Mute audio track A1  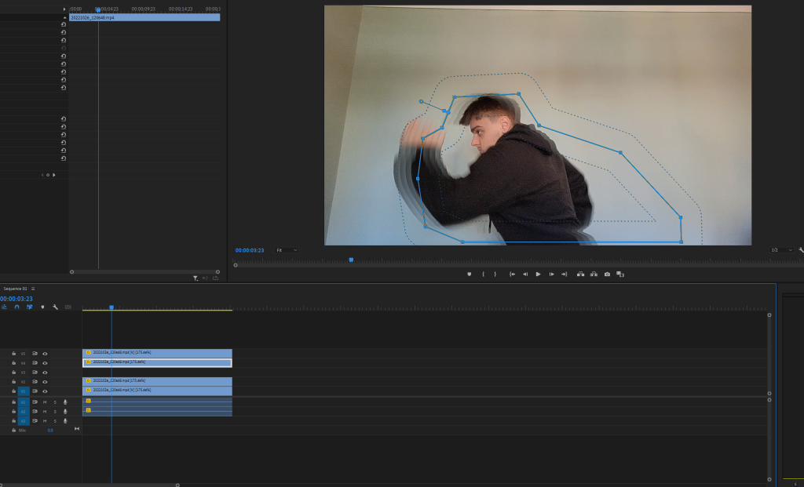click(x=45, y=402)
